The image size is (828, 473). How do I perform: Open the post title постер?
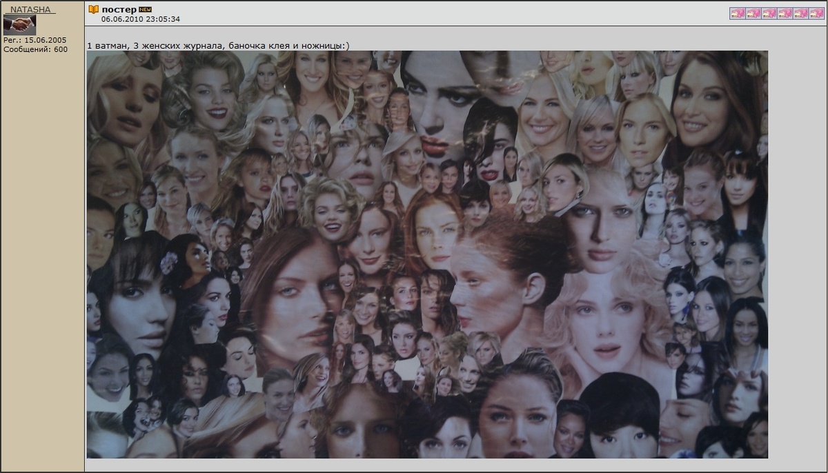point(119,10)
